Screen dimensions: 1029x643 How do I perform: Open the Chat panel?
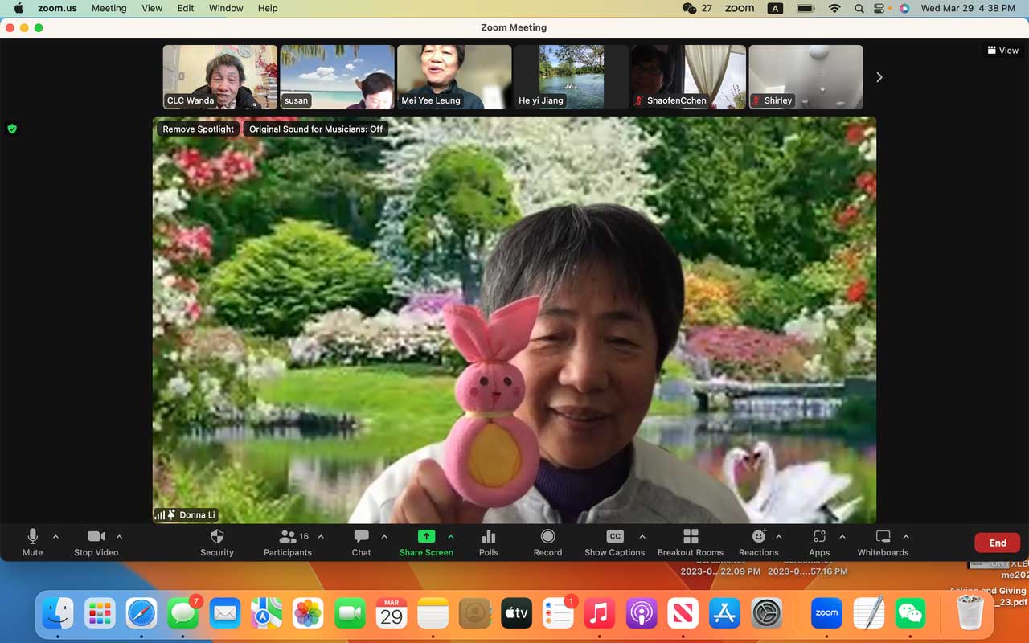[361, 537]
